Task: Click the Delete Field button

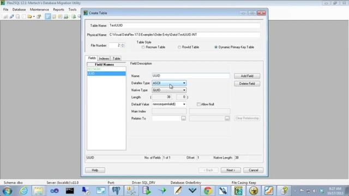Action: [247, 83]
